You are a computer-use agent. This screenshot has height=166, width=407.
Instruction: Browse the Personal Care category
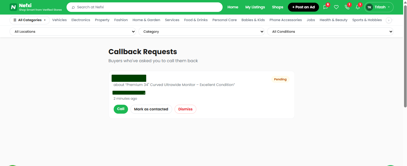[x=224, y=20]
